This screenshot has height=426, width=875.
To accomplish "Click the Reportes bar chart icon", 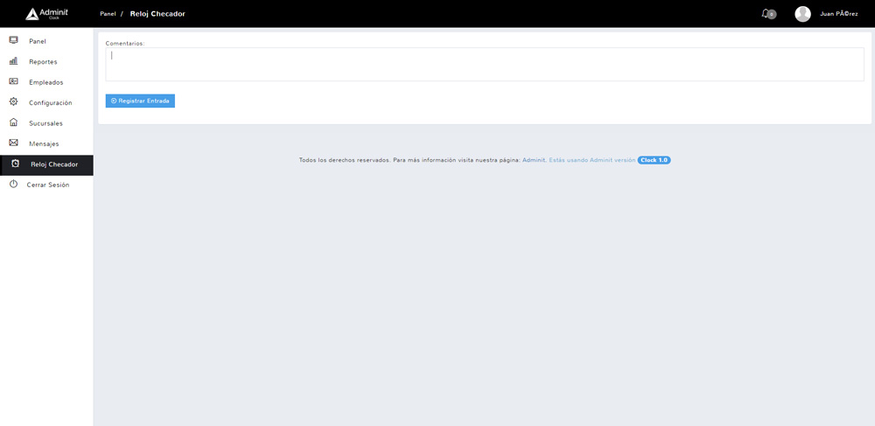I will 13,61.
